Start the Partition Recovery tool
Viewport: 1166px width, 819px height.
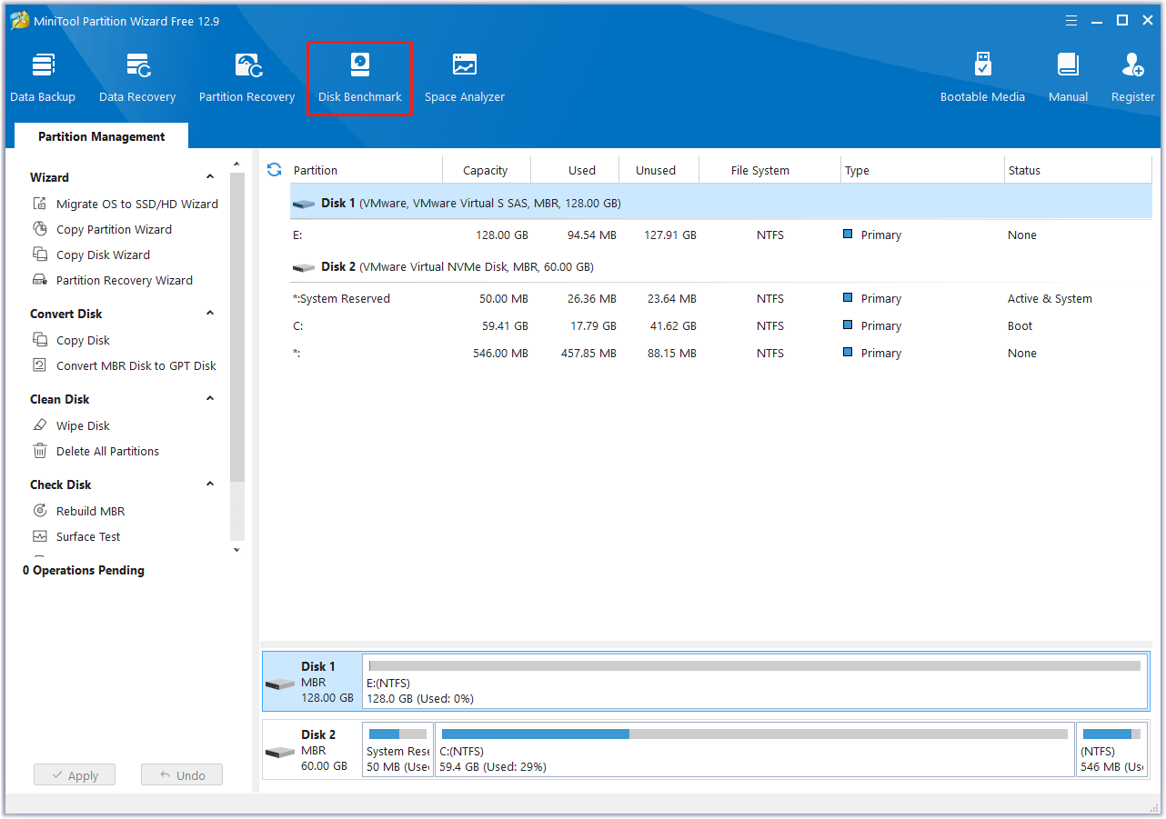pos(246,77)
